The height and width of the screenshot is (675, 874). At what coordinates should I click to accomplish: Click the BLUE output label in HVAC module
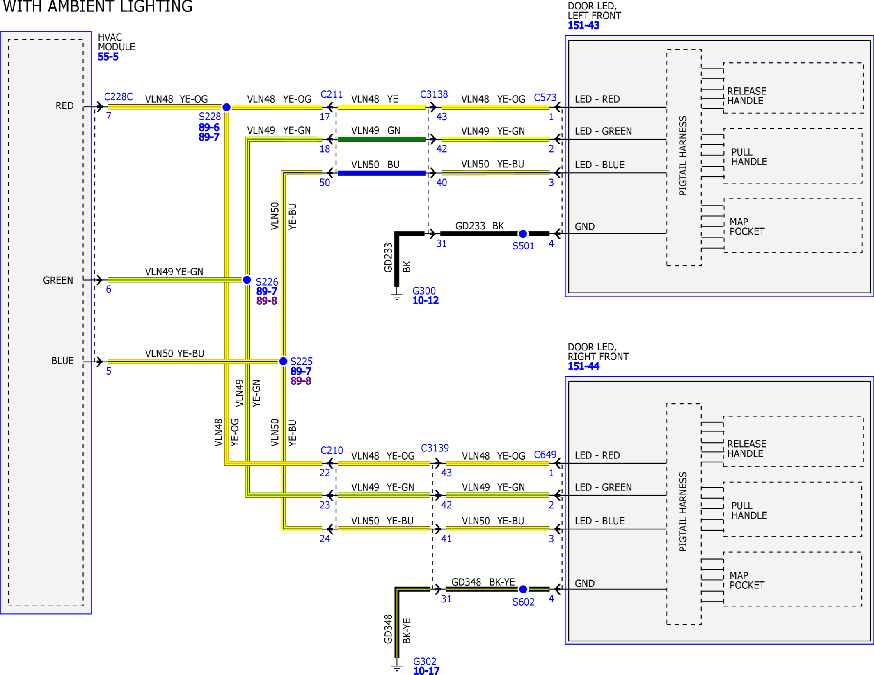tap(62, 361)
